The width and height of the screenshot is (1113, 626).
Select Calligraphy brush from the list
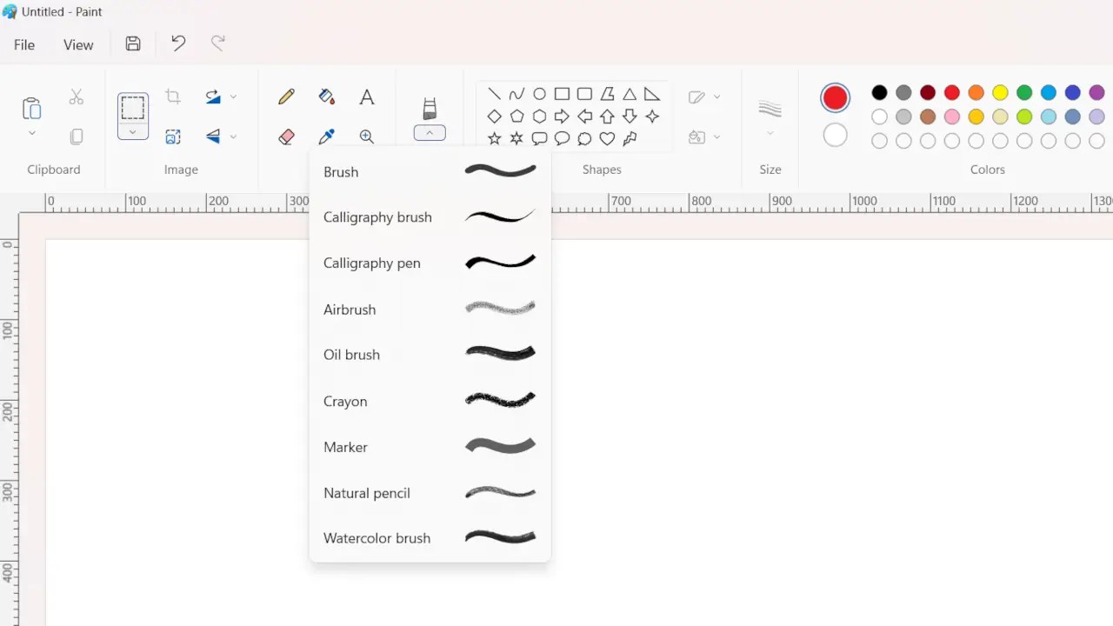point(430,216)
